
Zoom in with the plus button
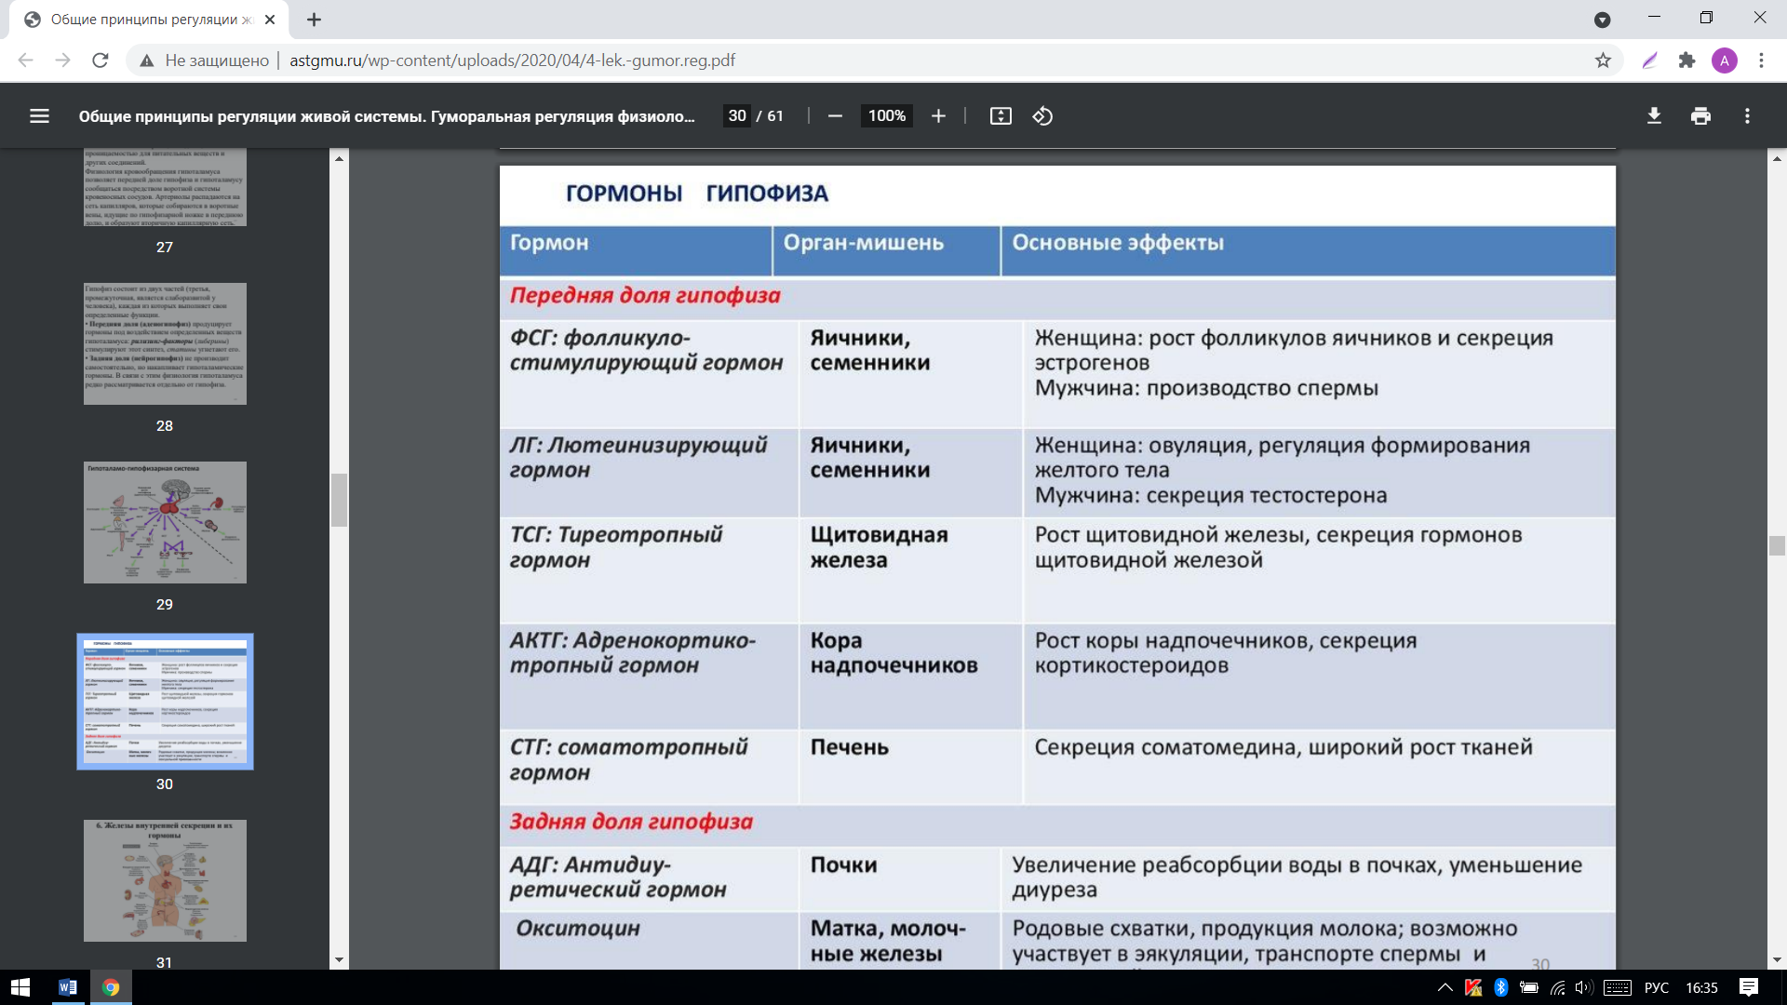938,116
